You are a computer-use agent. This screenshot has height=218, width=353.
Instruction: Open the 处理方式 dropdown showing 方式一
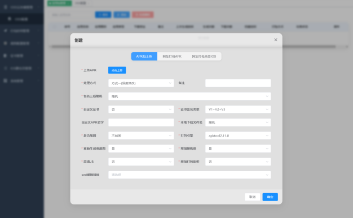click(141, 83)
